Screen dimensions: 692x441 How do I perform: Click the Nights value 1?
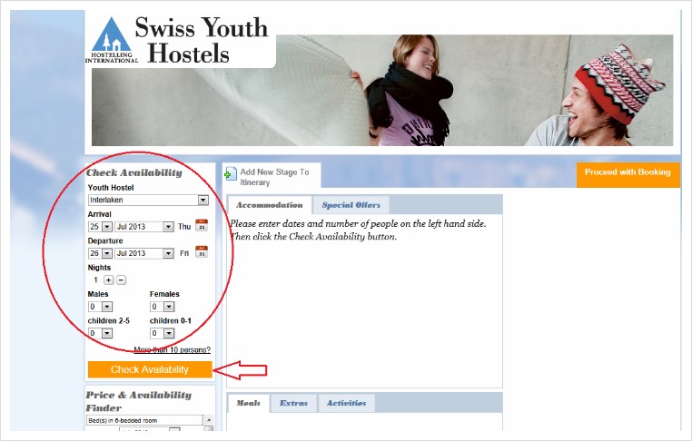(x=95, y=280)
